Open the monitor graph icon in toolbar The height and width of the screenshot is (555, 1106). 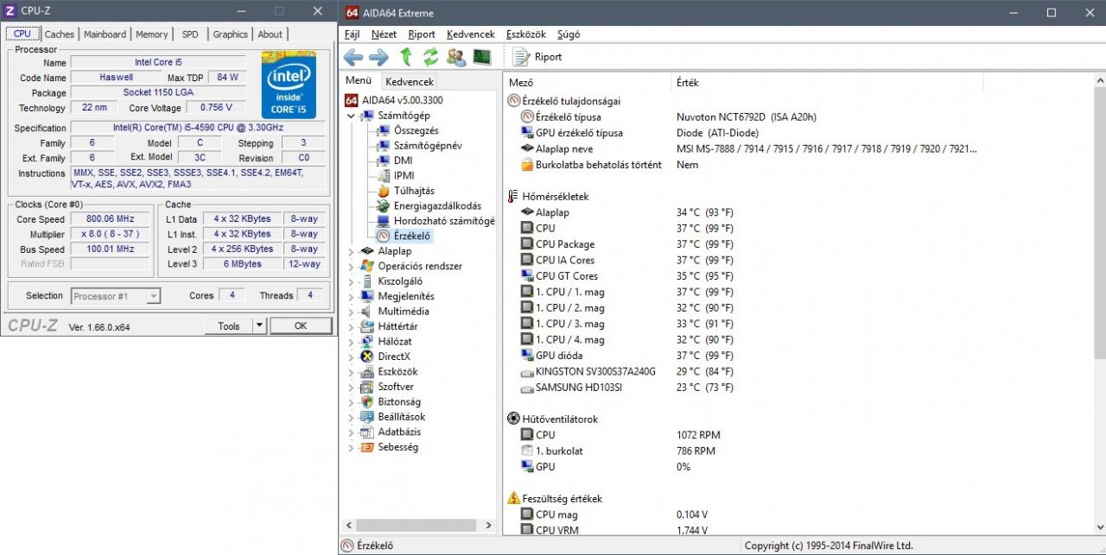pyautogui.click(x=482, y=57)
